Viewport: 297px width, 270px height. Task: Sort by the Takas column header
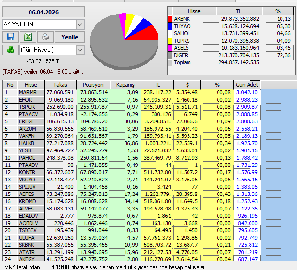pos(60,85)
